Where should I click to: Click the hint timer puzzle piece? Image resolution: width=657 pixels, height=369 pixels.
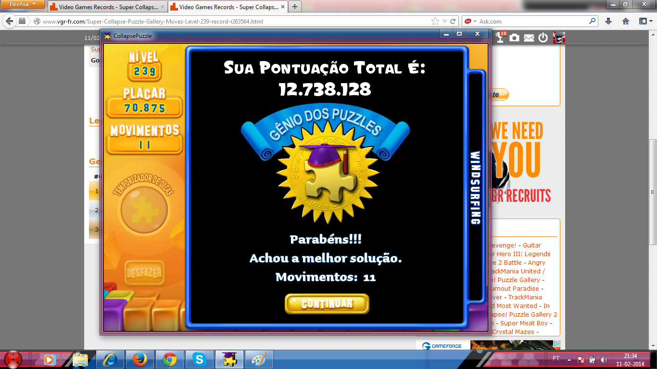coord(144,210)
